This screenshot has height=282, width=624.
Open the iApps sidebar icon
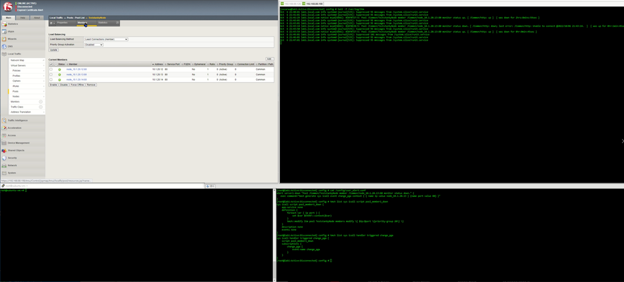(4, 31)
